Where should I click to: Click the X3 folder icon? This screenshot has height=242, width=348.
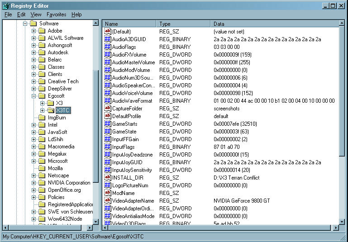coord(50,103)
